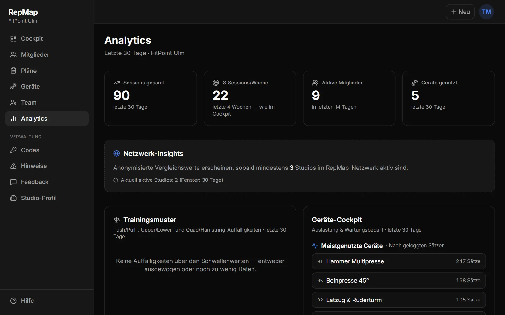Screen dimensions: 505x315
Task: Click the info icon beside Aktuell aktive Studios
Action: click(x=116, y=180)
